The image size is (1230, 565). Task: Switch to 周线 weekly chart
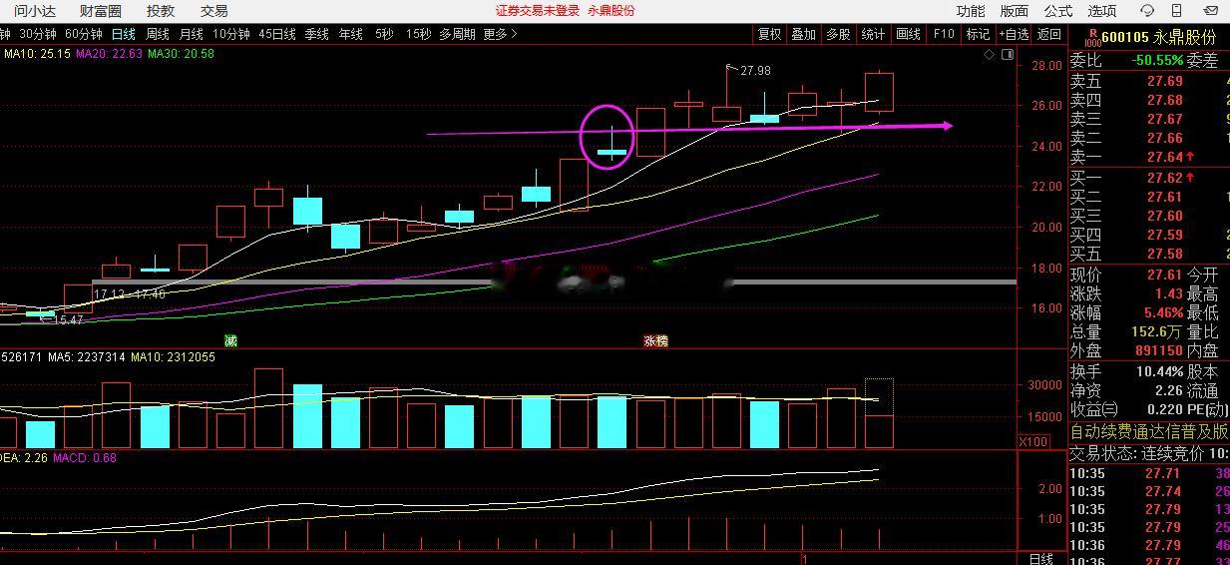click(157, 34)
